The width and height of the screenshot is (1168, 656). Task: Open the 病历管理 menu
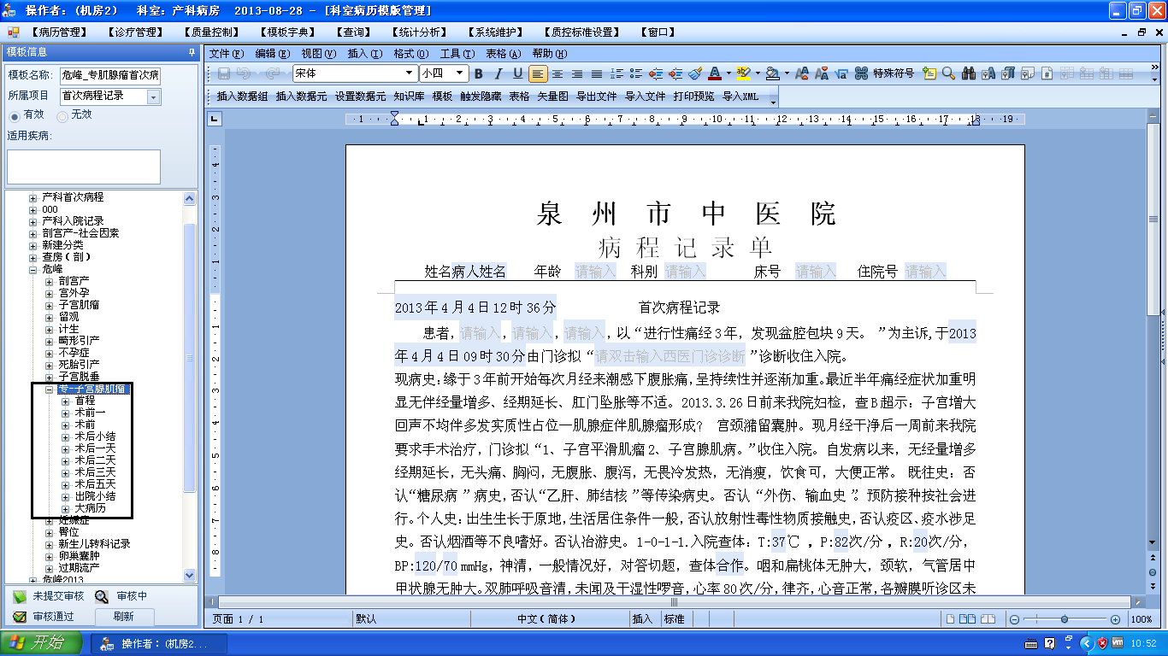60,32
